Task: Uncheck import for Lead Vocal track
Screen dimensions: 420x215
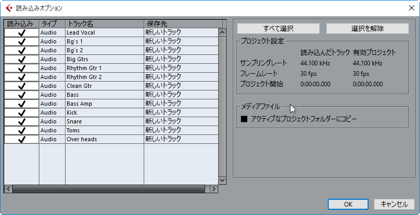Action: click(21, 32)
